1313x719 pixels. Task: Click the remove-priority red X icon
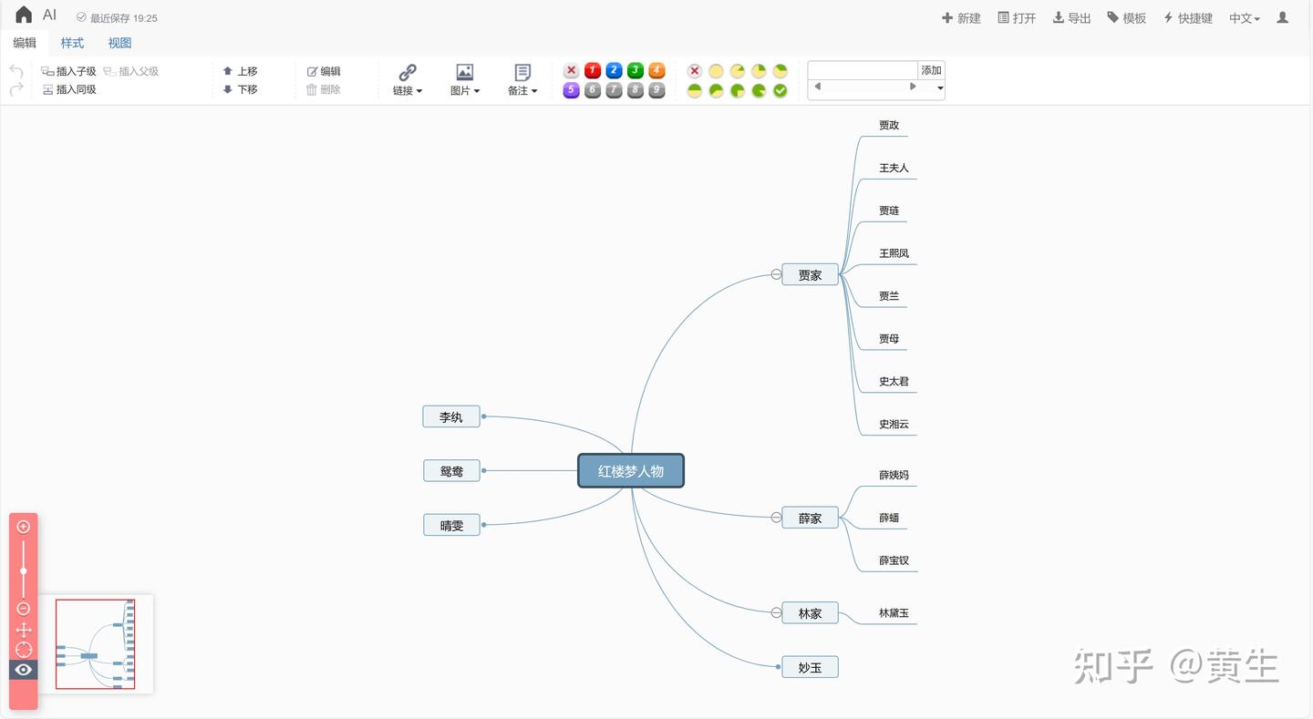pyautogui.click(x=571, y=70)
